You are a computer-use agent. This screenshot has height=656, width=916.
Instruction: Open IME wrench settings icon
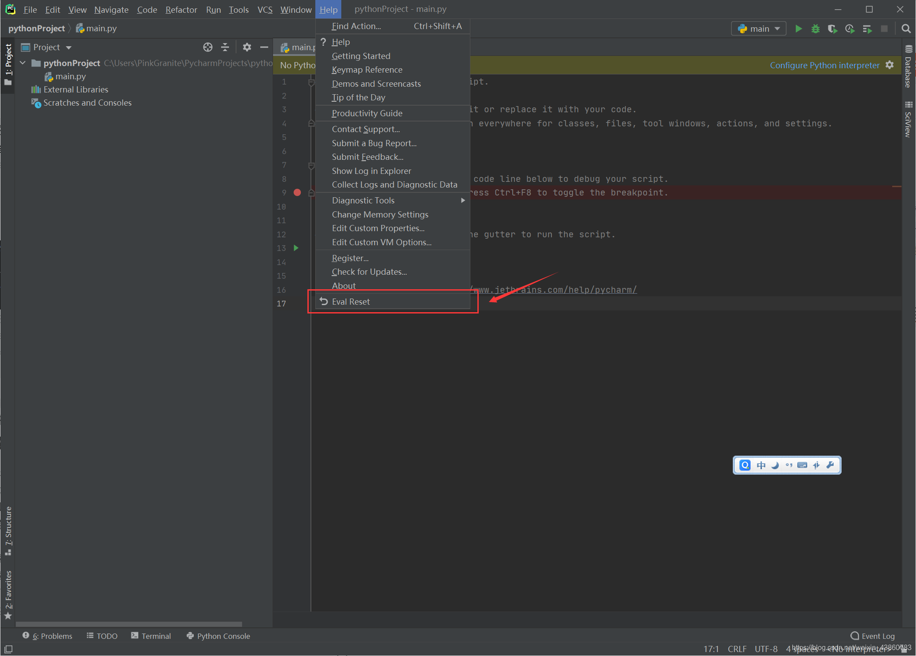[x=831, y=465]
